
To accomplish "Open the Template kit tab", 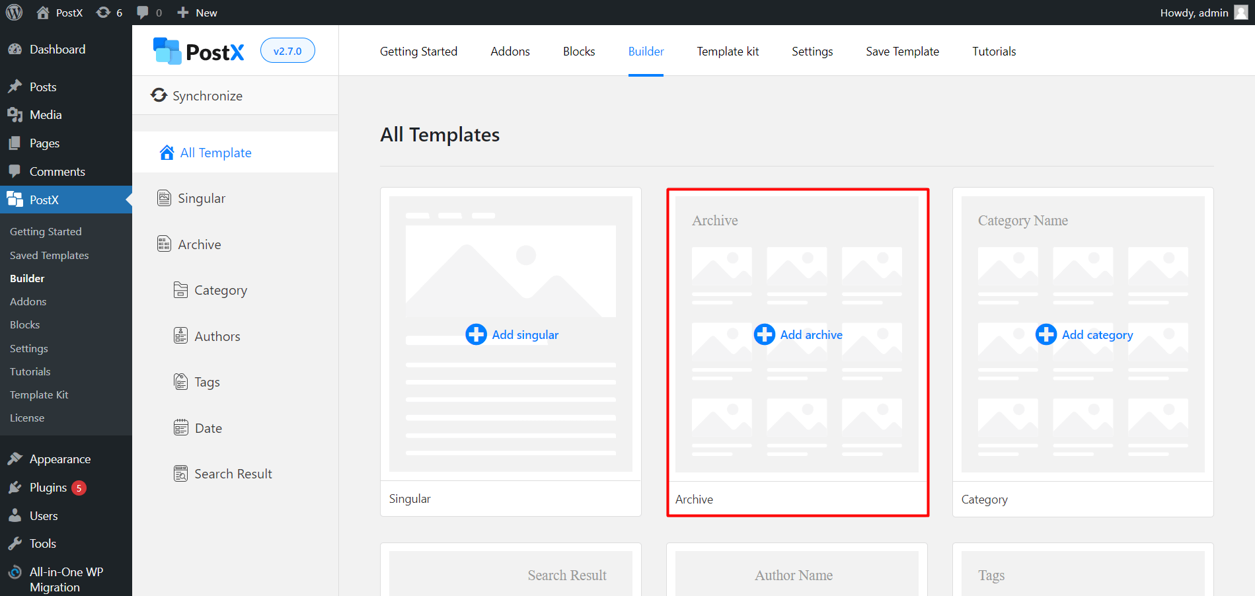I will coord(727,52).
